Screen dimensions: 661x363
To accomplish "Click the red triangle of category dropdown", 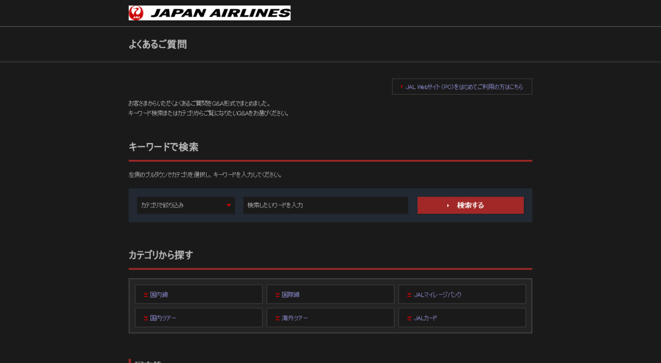I will [229, 206].
